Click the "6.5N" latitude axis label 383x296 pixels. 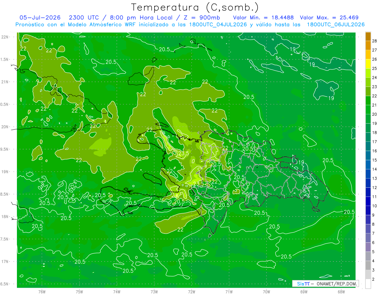coord(5,284)
